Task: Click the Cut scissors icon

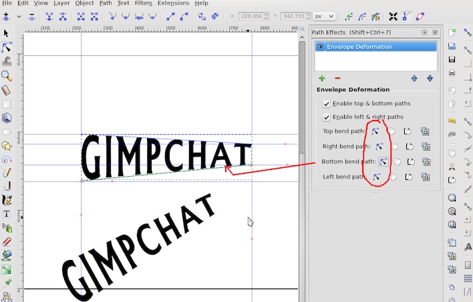Action: point(452,166)
